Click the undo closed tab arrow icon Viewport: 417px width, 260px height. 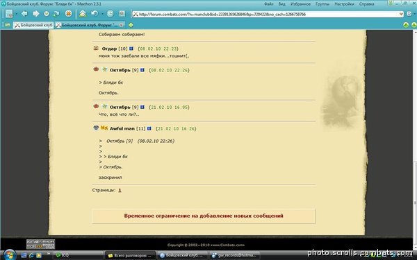click(94, 14)
